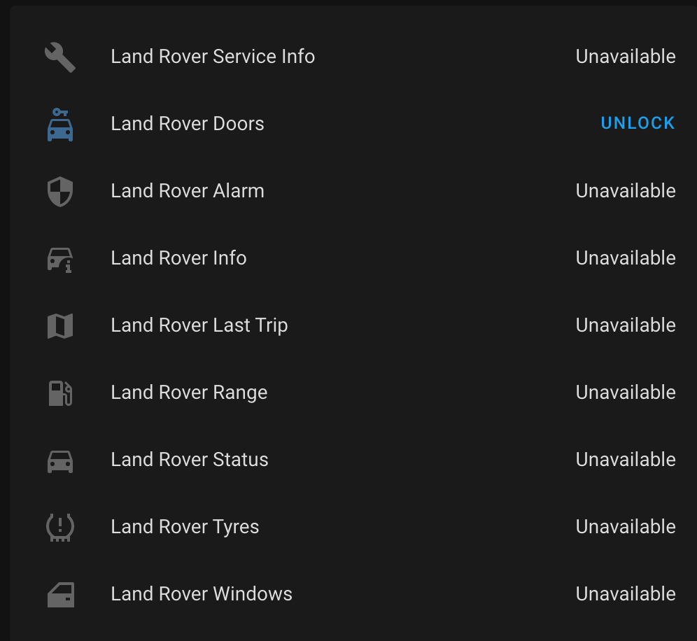This screenshot has height=641, width=697.
Task: Click the Land Rover Range entity name
Action: tap(189, 392)
